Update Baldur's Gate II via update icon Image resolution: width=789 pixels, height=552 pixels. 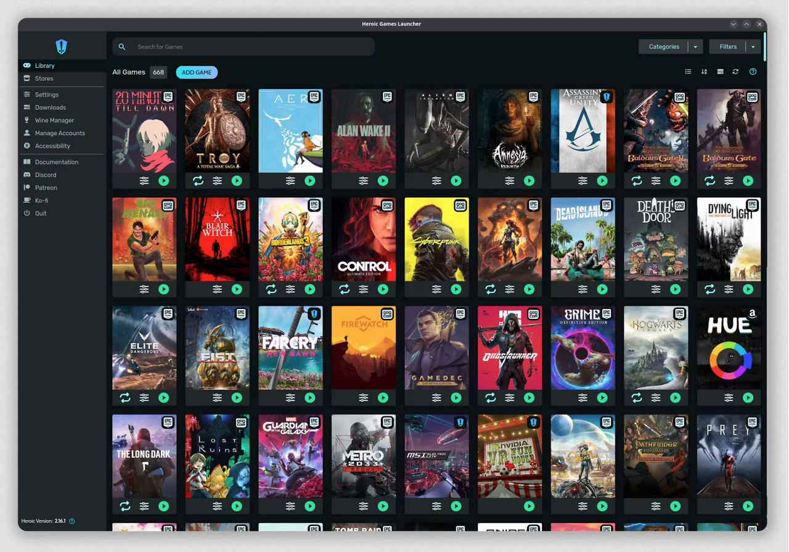pos(637,181)
